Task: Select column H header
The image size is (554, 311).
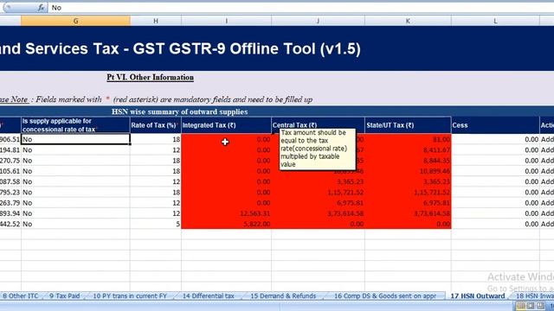Action: (156, 21)
